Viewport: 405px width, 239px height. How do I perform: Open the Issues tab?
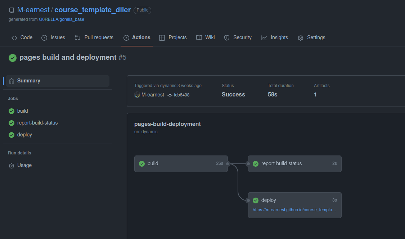coord(53,37)
